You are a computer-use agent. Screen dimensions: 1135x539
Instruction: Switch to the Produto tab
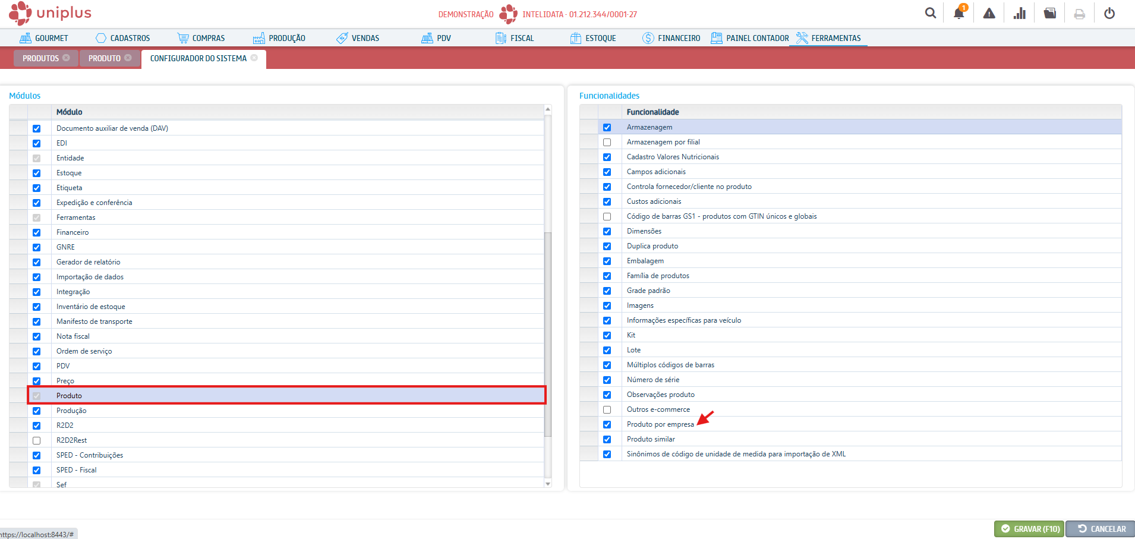pos(104,58)
